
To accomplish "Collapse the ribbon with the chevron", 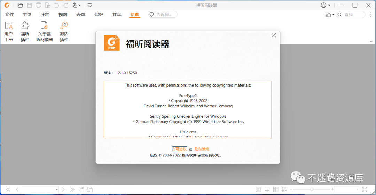I will click(371, 41).
